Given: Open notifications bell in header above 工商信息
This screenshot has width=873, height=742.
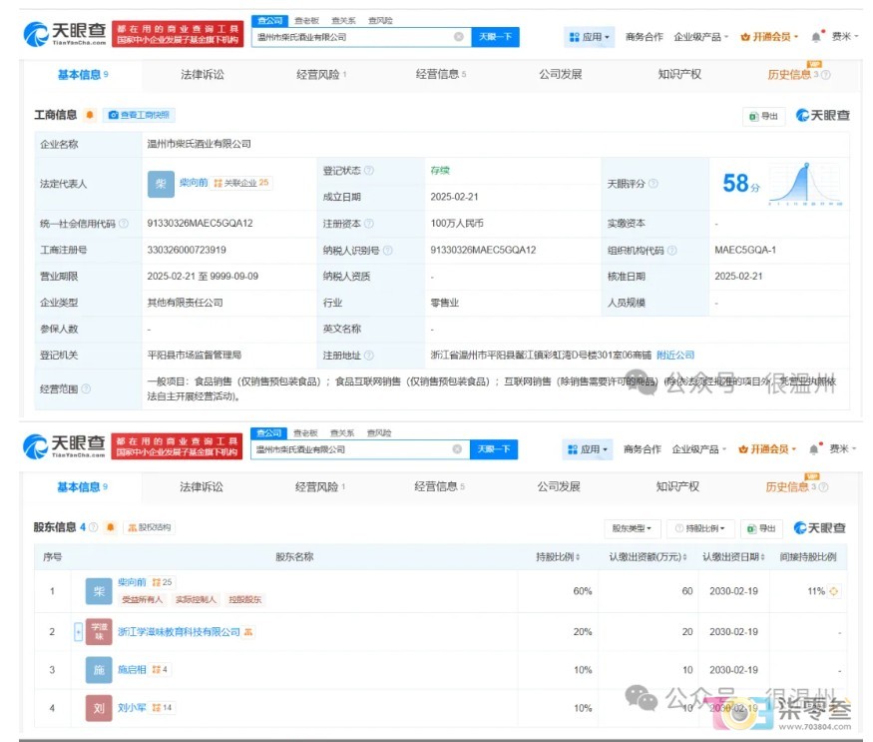Looking at the screenshot, I should point(816,37).
